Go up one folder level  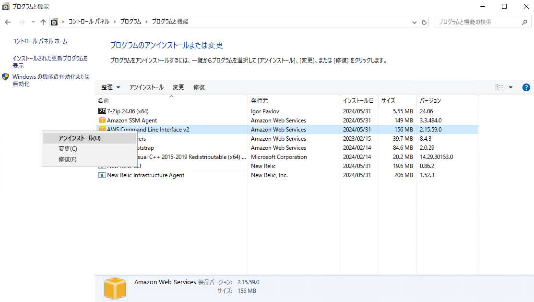43,22
